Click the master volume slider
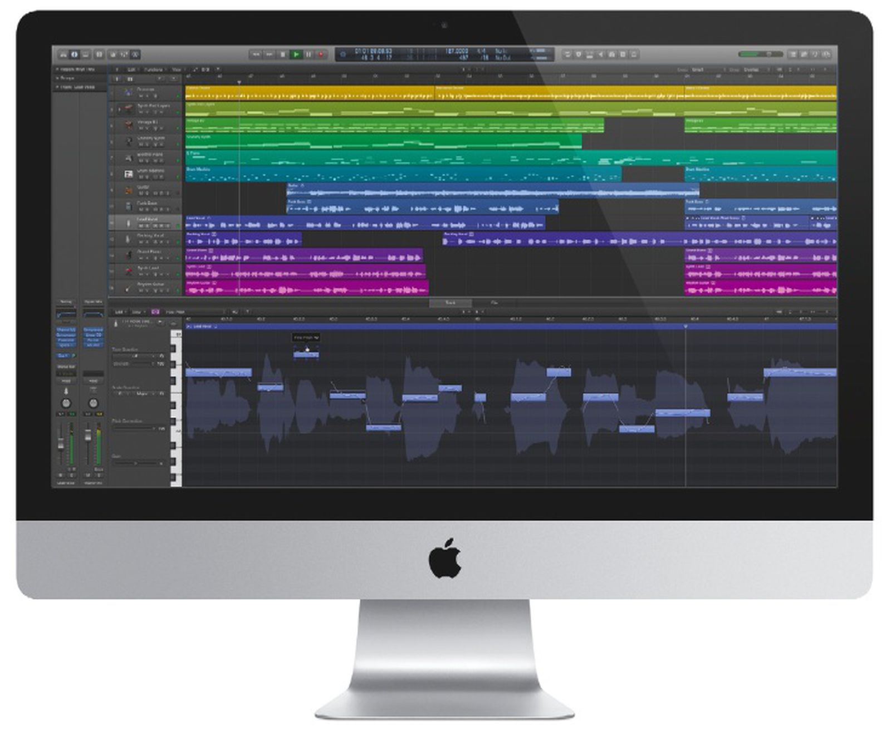This screenshot has width=891, height=741. click(x=760, y=55)
